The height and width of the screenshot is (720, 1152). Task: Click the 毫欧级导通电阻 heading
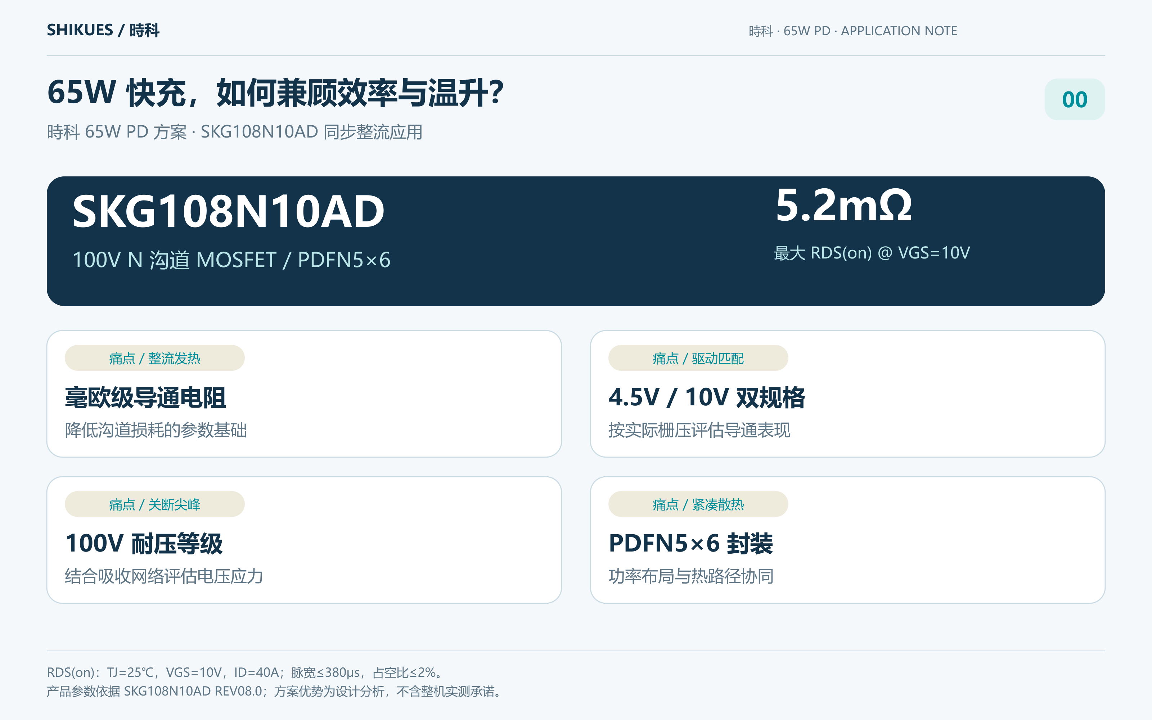coord(145,397)
